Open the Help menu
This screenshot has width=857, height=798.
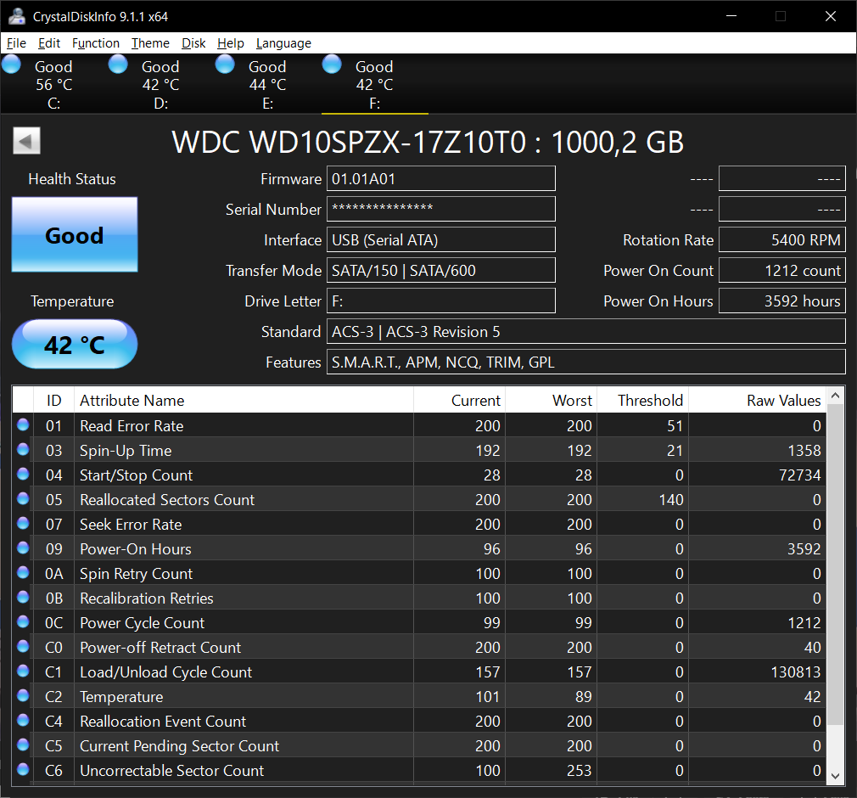[x=231, y=43]
